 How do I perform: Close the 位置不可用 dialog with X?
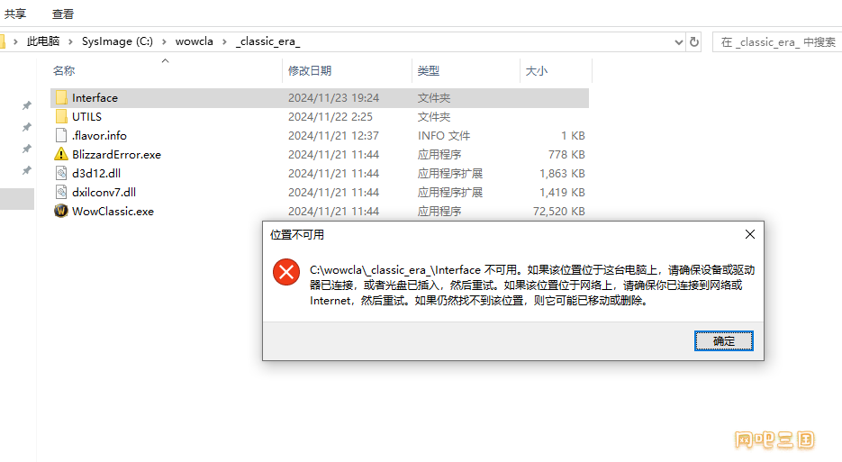pos(750,234)
